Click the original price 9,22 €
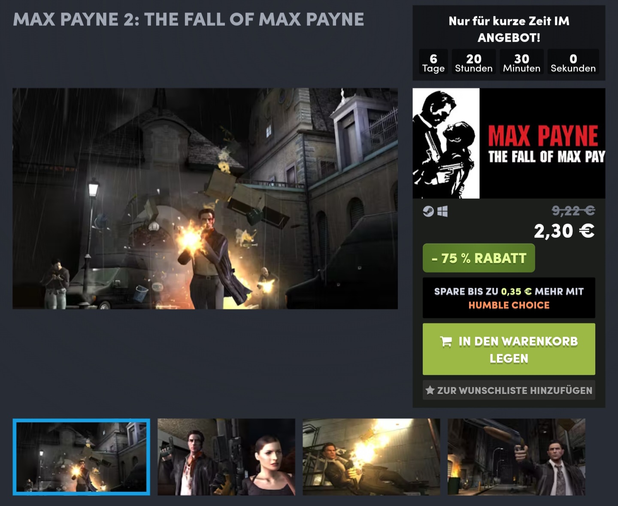The width and height of the screenshot is (618, 506). pos(573,210)
